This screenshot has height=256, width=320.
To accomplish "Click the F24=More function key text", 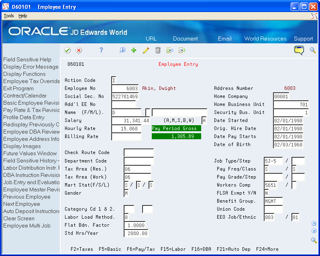I will click(267, 249).
